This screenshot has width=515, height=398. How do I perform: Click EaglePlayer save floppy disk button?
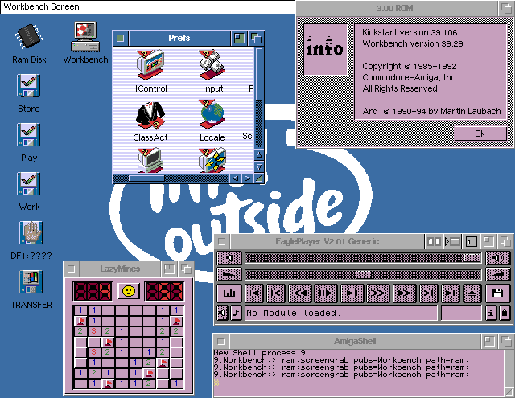498,293
